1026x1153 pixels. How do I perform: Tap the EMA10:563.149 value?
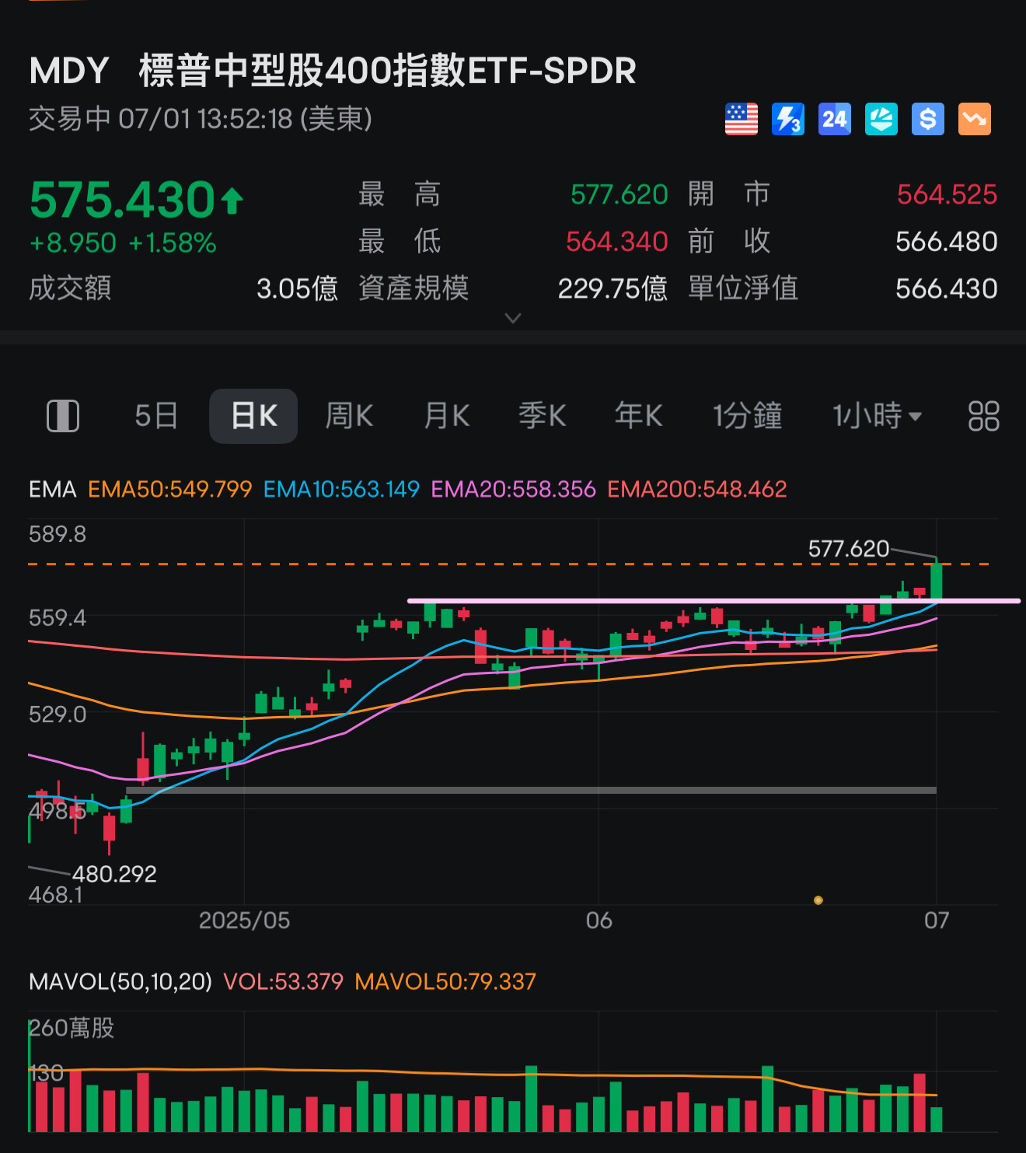tap(341, 489)
